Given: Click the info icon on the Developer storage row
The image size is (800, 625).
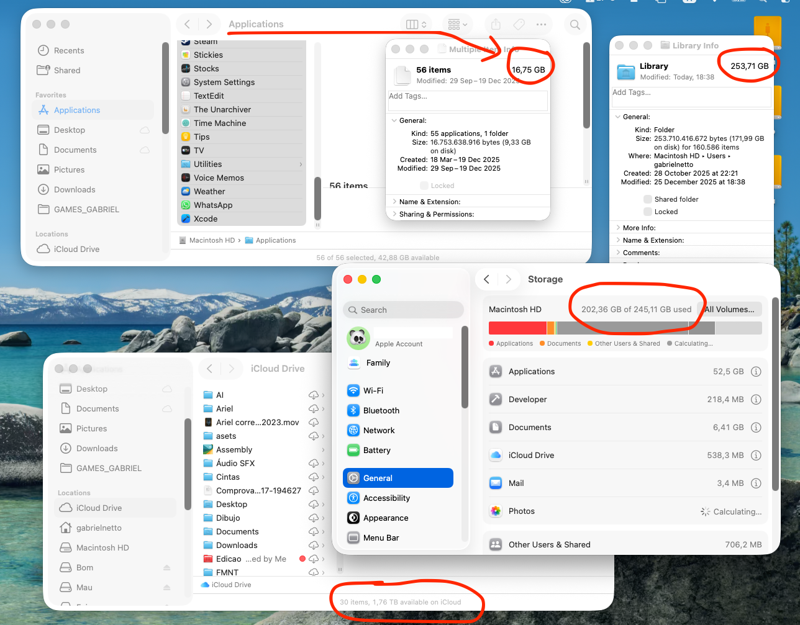Looking at the screenshot, I should coord(756,400).
